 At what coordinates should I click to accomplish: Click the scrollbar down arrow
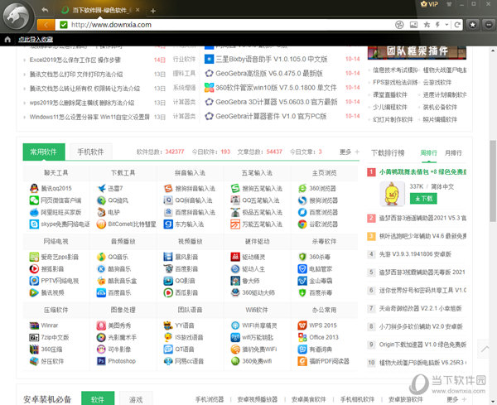pyautogui.click(x=493, y=401)
